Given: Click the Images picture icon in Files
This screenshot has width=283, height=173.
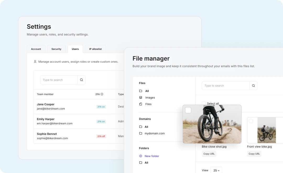Looking at the screenshot, I should tap(141, 98).
